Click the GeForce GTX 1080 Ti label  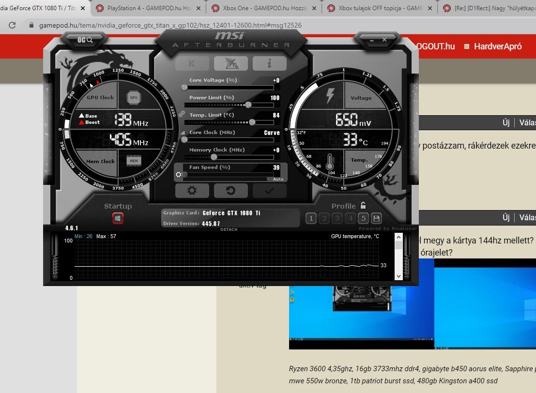231,213
